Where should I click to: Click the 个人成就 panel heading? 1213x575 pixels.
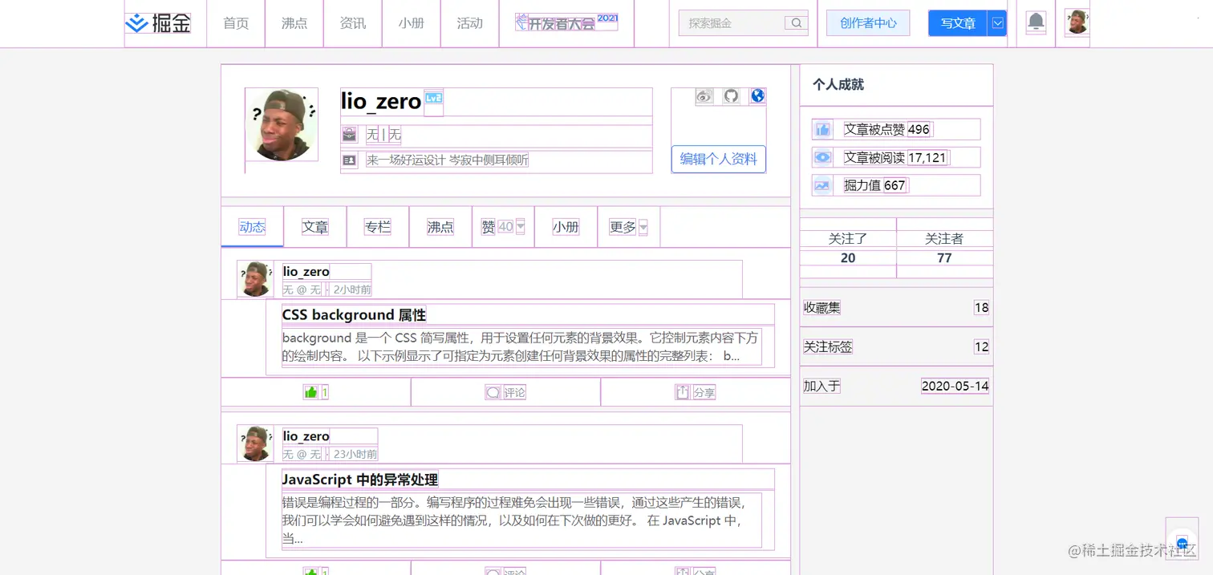(838, 84)
